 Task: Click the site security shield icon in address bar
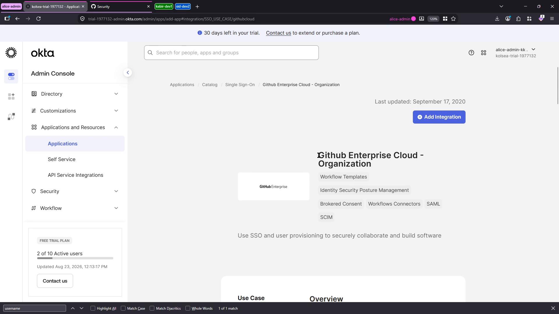pyautogui.click(x=82, y=19)
